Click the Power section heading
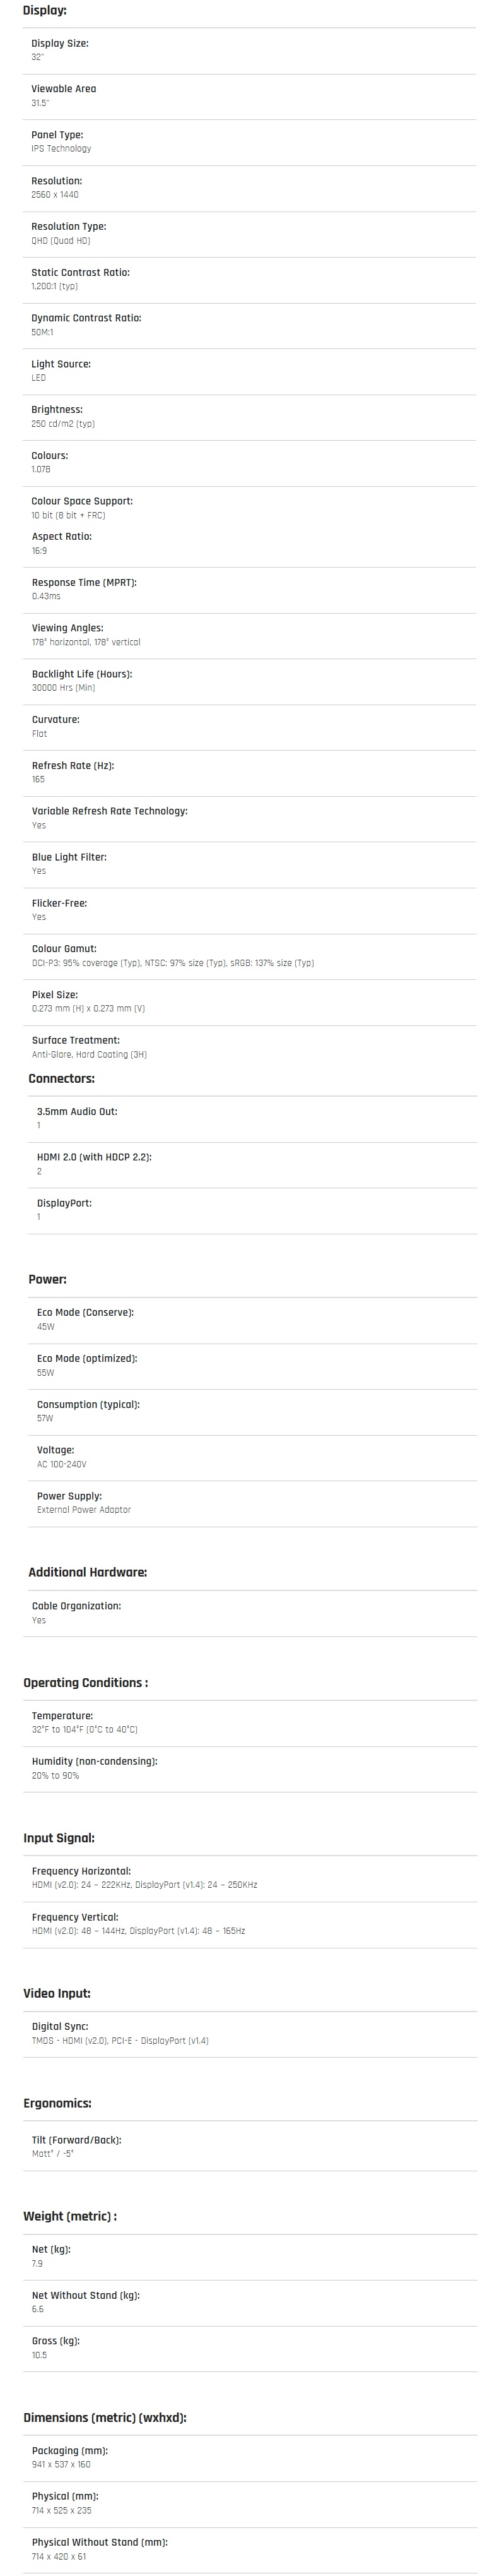The height and width of the screenshot is (2576, 480). (47, 1279)
